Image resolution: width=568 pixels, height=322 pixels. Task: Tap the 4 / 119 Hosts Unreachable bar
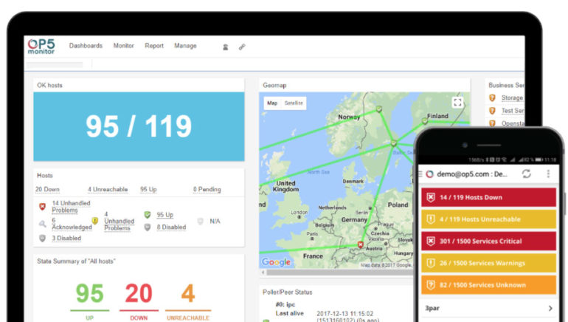488,219
